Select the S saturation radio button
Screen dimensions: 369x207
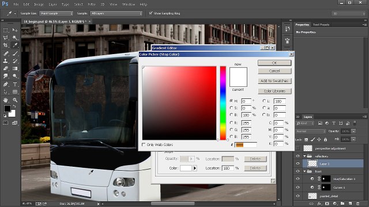pos(231,108)
